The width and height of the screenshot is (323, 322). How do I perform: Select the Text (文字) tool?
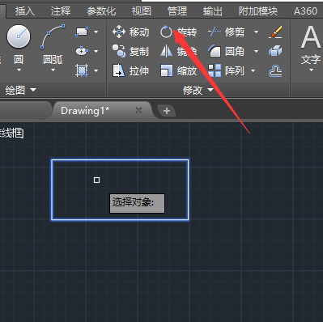(x=311, y=44)
